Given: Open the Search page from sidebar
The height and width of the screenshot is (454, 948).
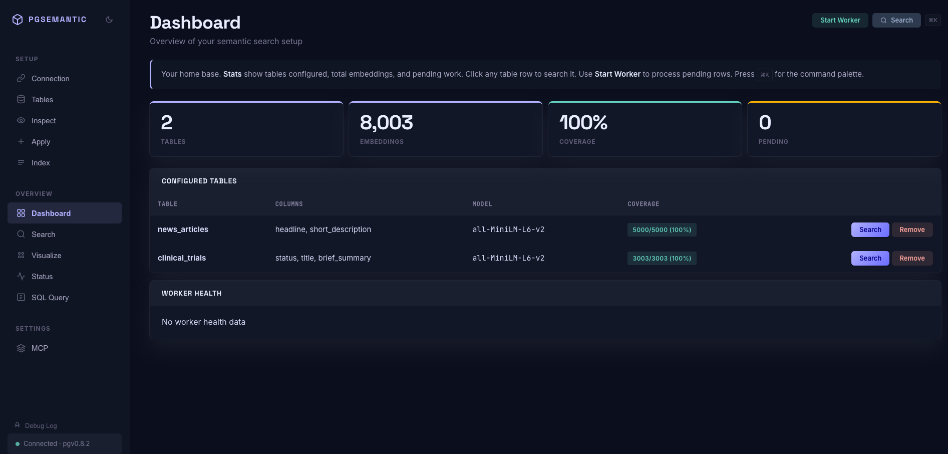Looking at the screenshot, I should coord(43,234).
